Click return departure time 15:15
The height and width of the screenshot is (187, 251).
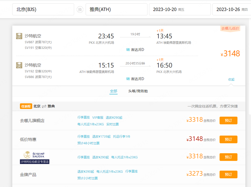(106, 65)
